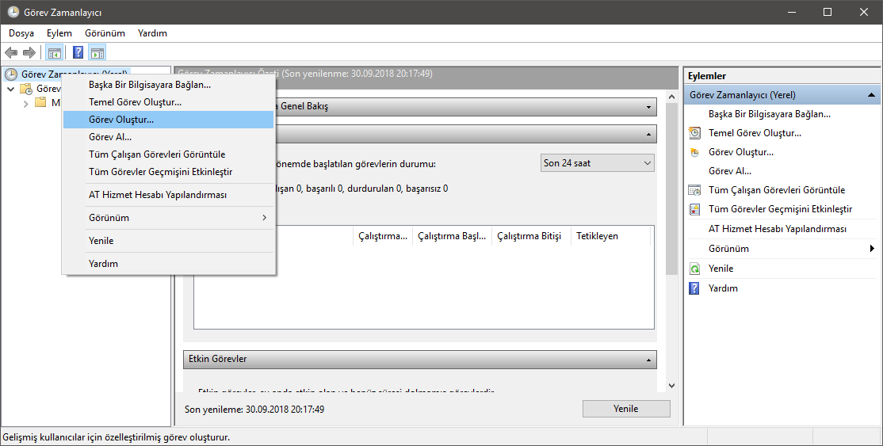Image resolution: width=883 pixels, height=446 pixels.
Task: Click center pane scrollbar up arrow
Action: click(x=671, y=97)
